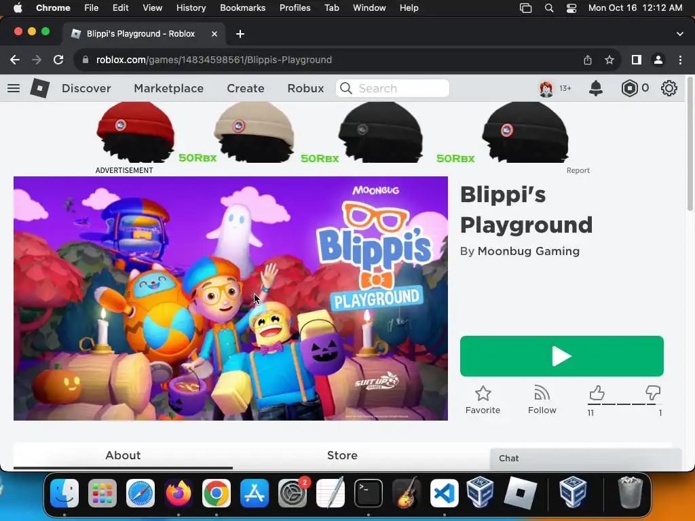Go back with Chrome back arrow
Screen dimensions: 695x521
[x=15, y=60]
